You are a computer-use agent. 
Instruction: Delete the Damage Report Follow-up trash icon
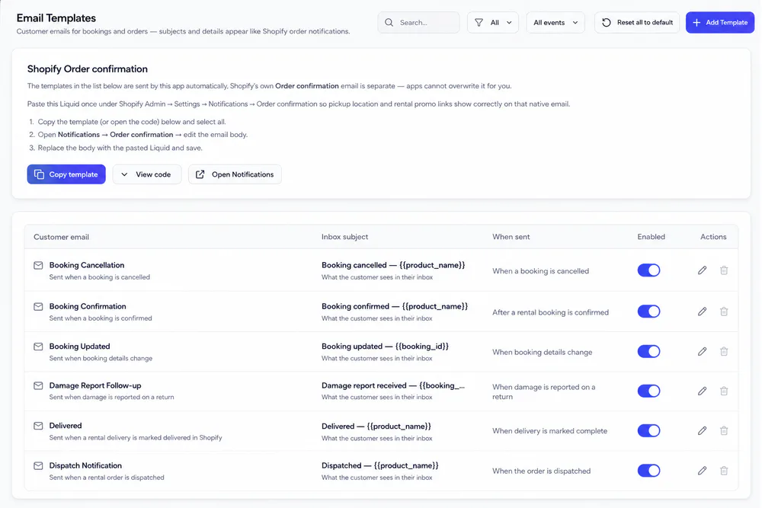[724, 391]
